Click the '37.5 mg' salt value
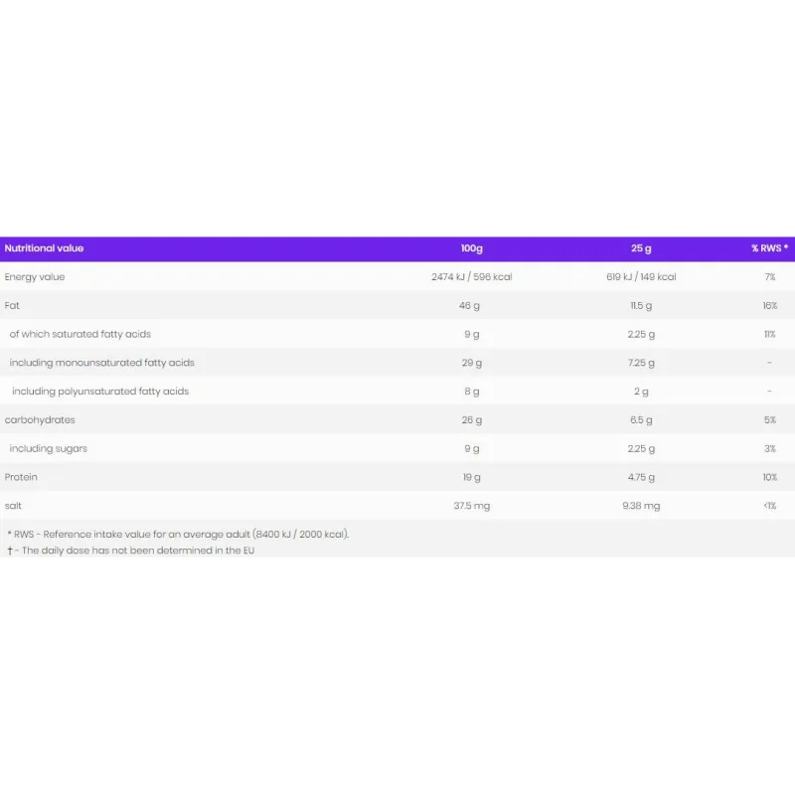 471,506
